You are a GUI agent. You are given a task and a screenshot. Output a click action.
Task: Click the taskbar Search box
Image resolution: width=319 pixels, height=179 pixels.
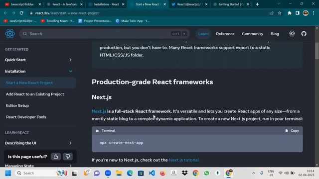coord(41,173)
